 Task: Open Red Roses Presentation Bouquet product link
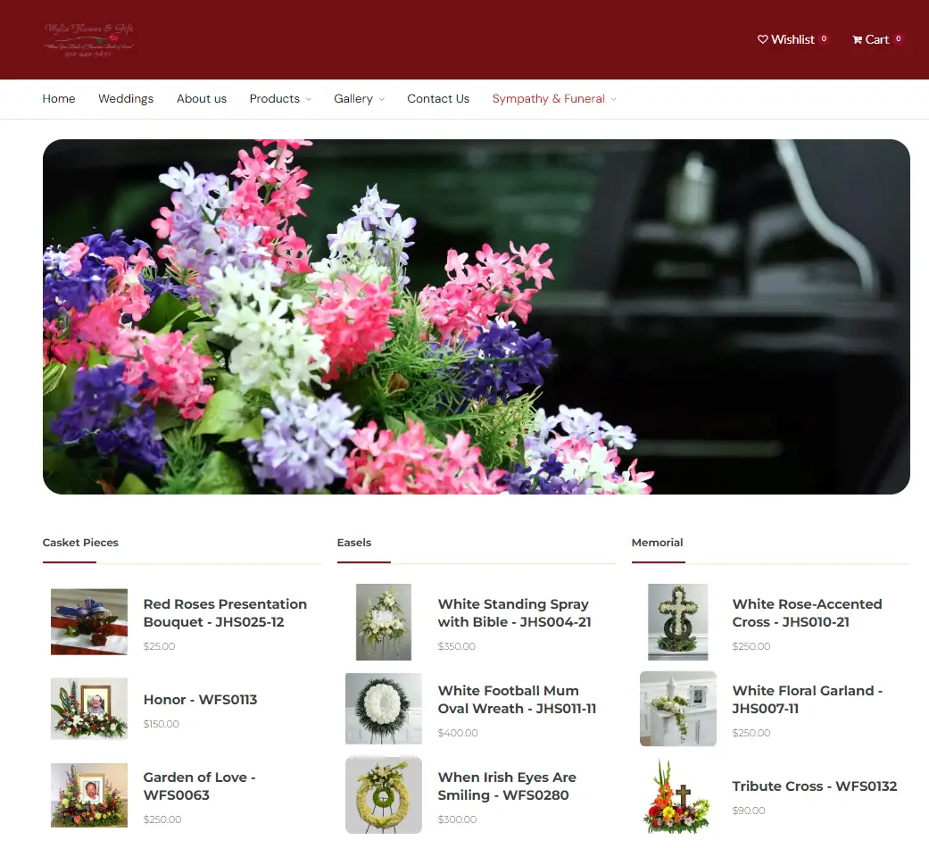[x=225, y=613]
